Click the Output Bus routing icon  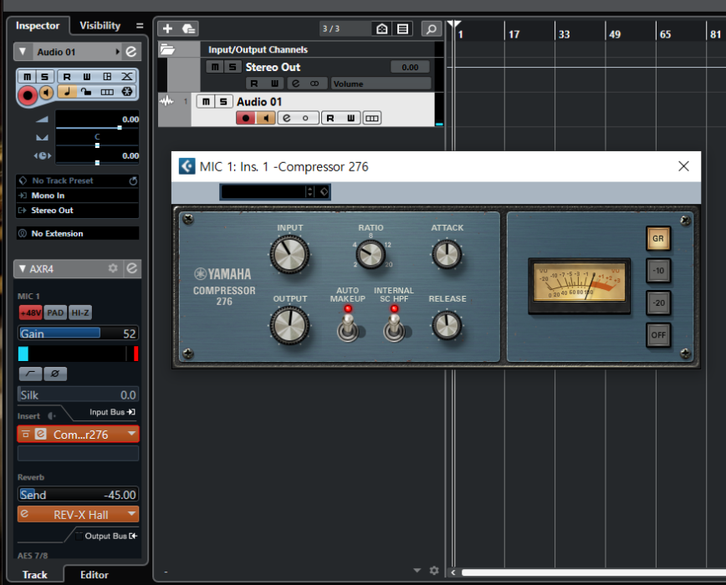tap(133, 536)
